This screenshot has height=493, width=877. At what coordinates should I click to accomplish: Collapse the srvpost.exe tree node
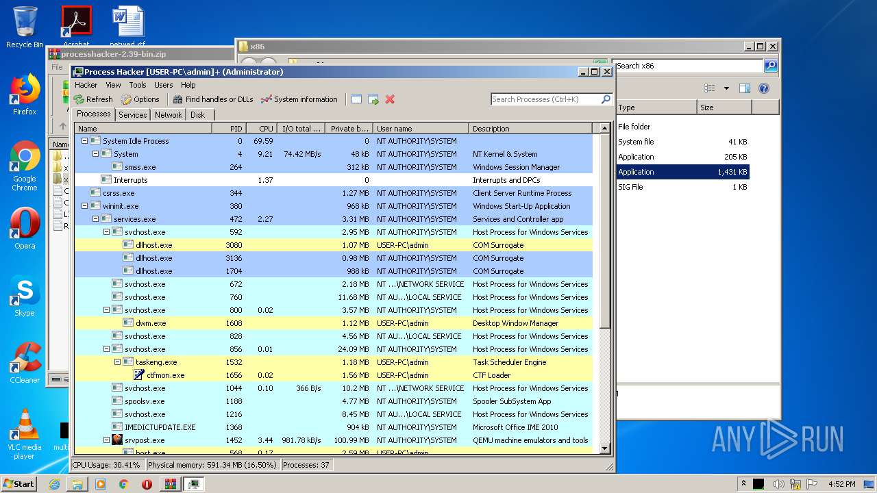tap(107, 440)
